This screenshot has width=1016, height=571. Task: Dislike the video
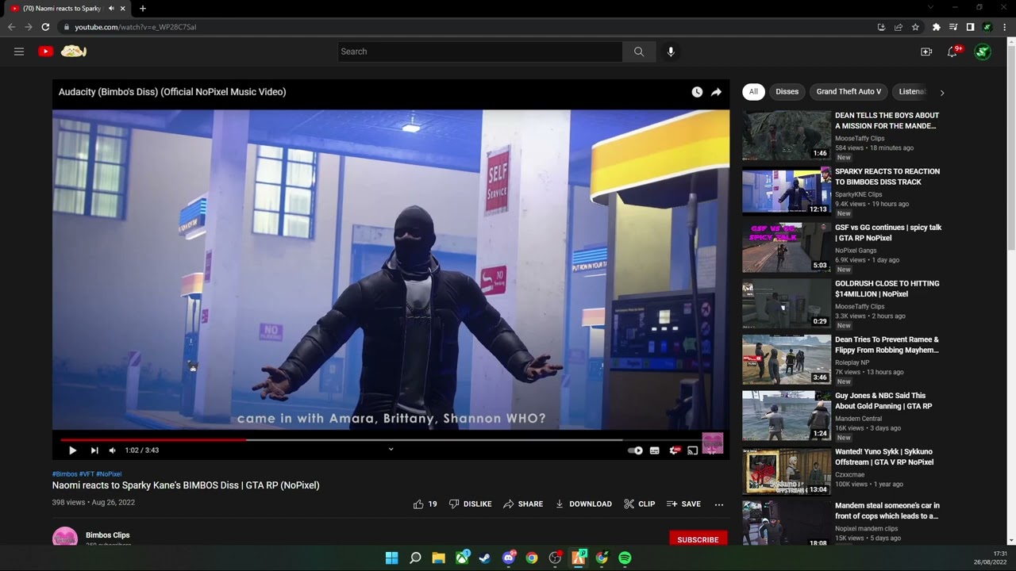[471, 504]
